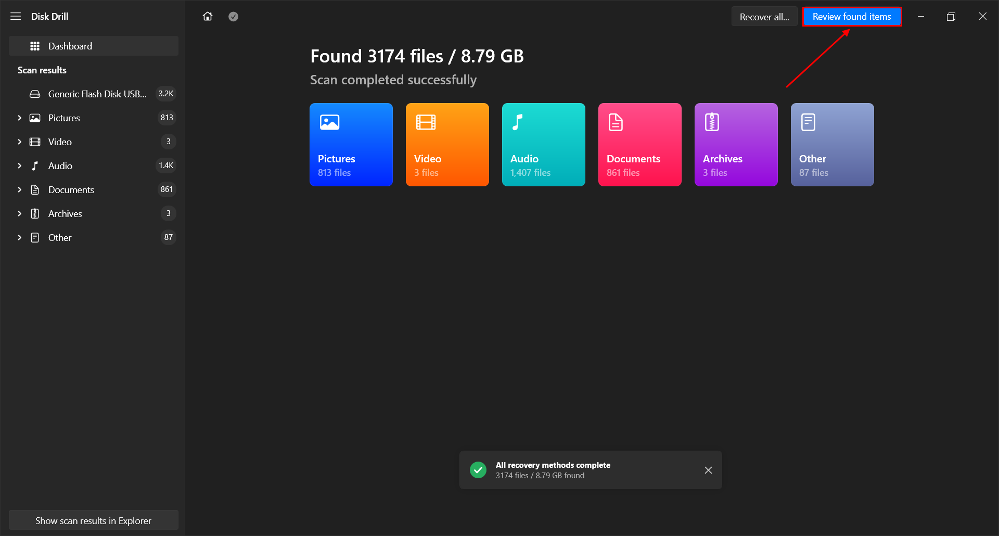Click the Video film icon in sidebar
The image size is (999, 536).
[x=35, y=142]
